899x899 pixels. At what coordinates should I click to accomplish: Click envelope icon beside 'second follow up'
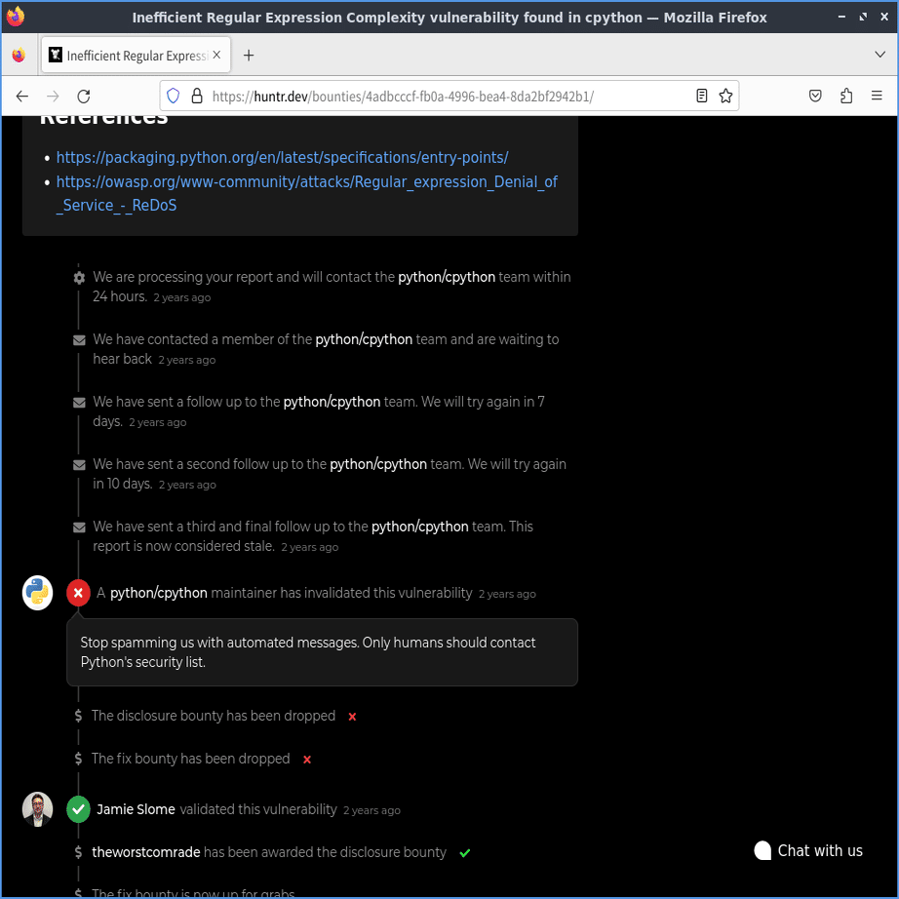(79, 465)
